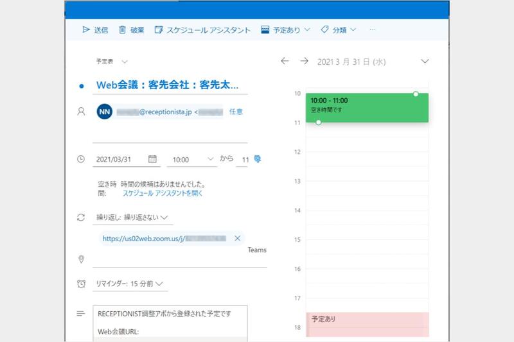Click the 任意 optional attendees link
Screen dimensions: 514x342
click(x=236, y=112)
